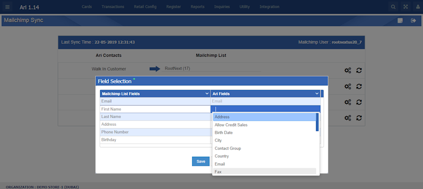Focus the Ari field input for First Name
Screen dimensions: 423x189
[x=265, y=109]
